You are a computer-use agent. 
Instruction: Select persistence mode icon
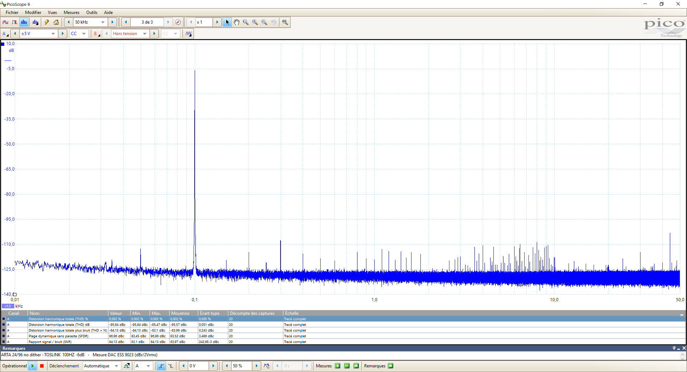[15, 22]
